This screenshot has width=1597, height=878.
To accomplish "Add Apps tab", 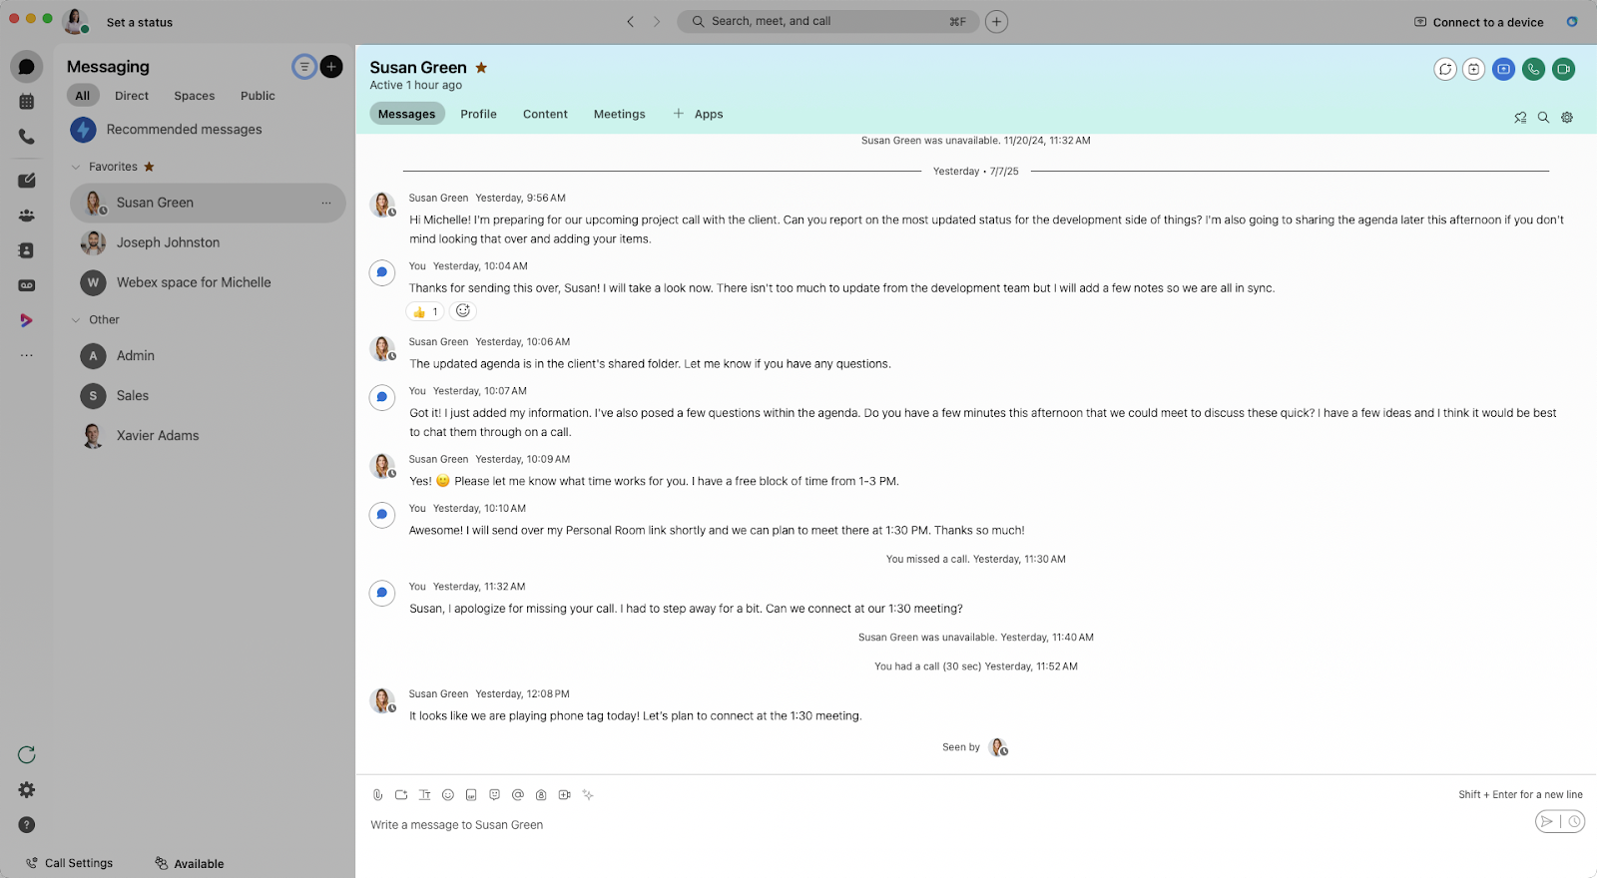I will (699, 114).
